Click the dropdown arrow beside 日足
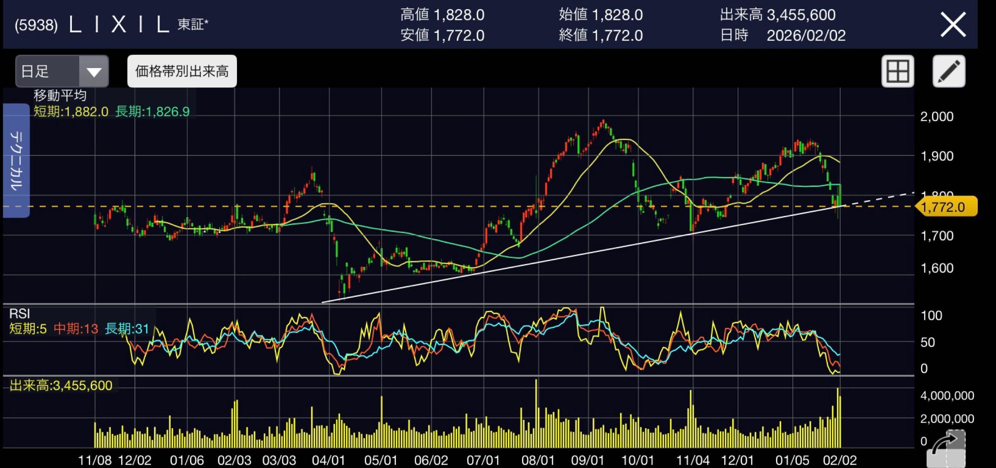 click(94, 72)
